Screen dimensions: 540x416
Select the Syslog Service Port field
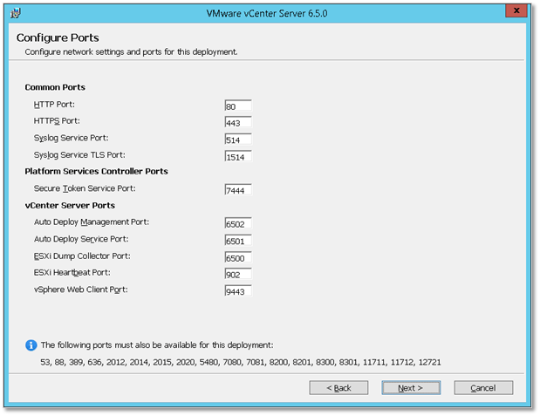click(x=238, y=140)
